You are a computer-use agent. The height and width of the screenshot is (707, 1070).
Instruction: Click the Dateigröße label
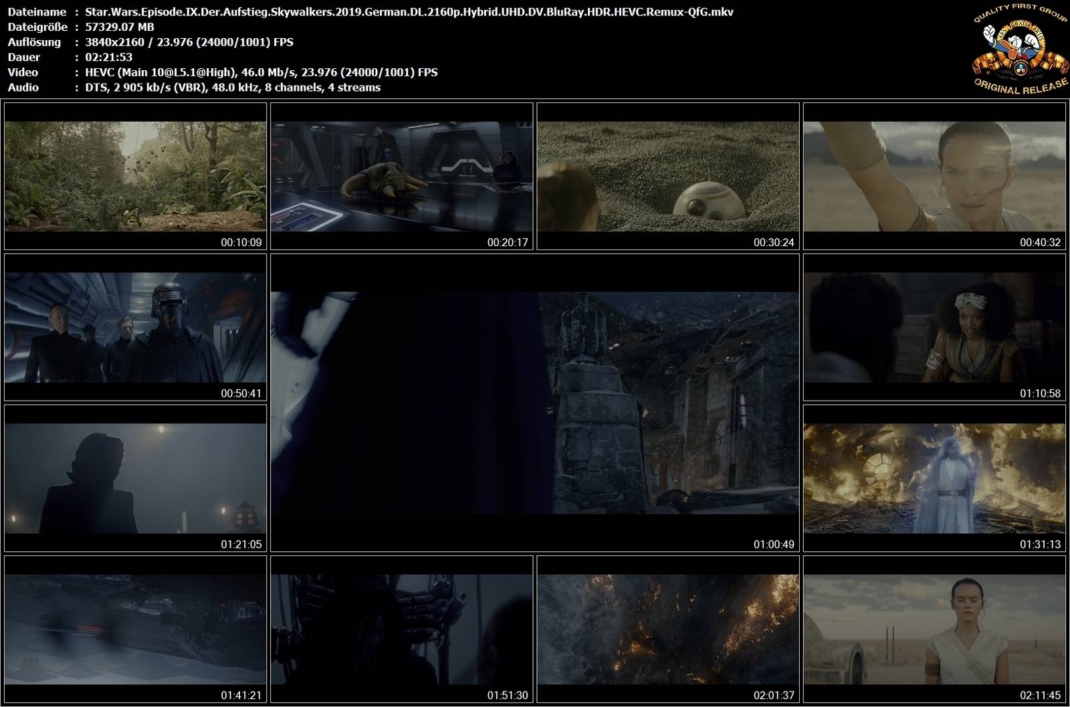[x=36, y=27]
